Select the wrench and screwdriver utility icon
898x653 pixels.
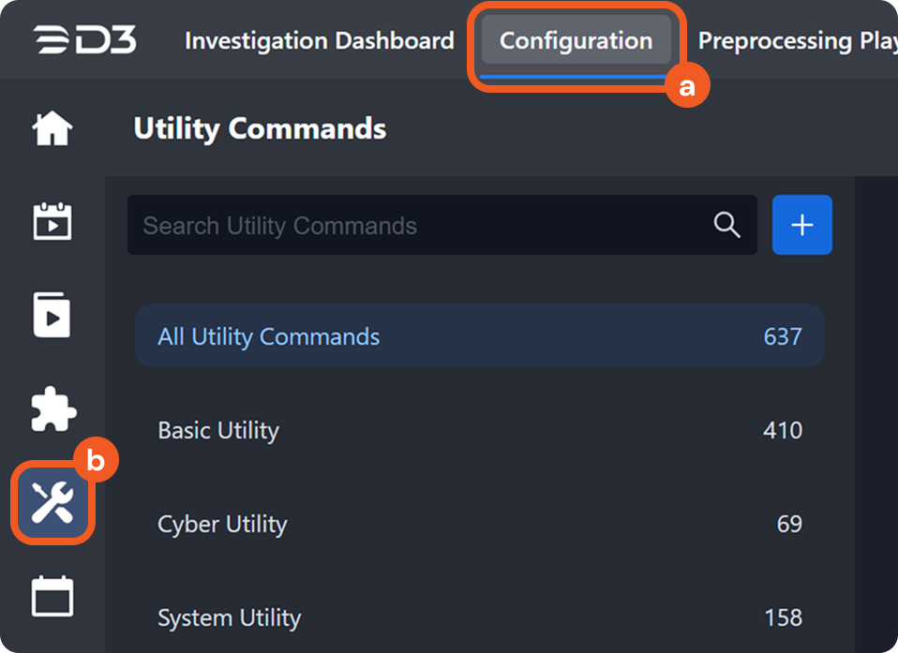point(52,505)
